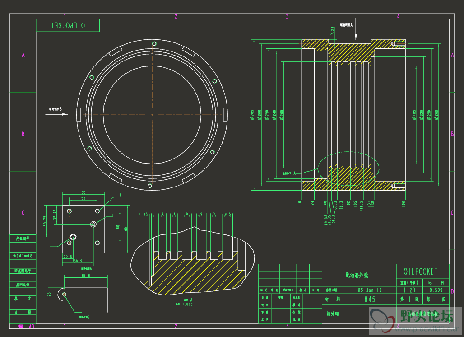Image resolution: width=464 pixels, height=337 pixels.
Task: Click the 92 ordinate dimension
Action: point(348,203)
